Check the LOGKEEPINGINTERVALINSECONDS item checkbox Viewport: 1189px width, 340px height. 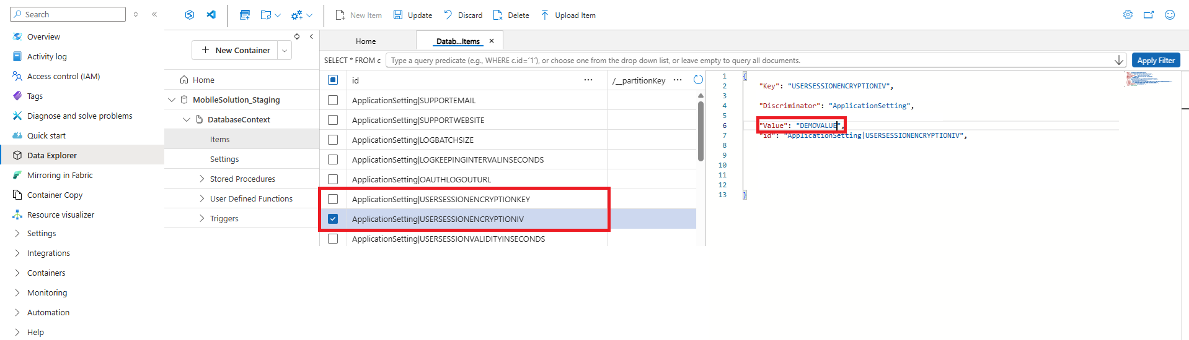point(333,159)
